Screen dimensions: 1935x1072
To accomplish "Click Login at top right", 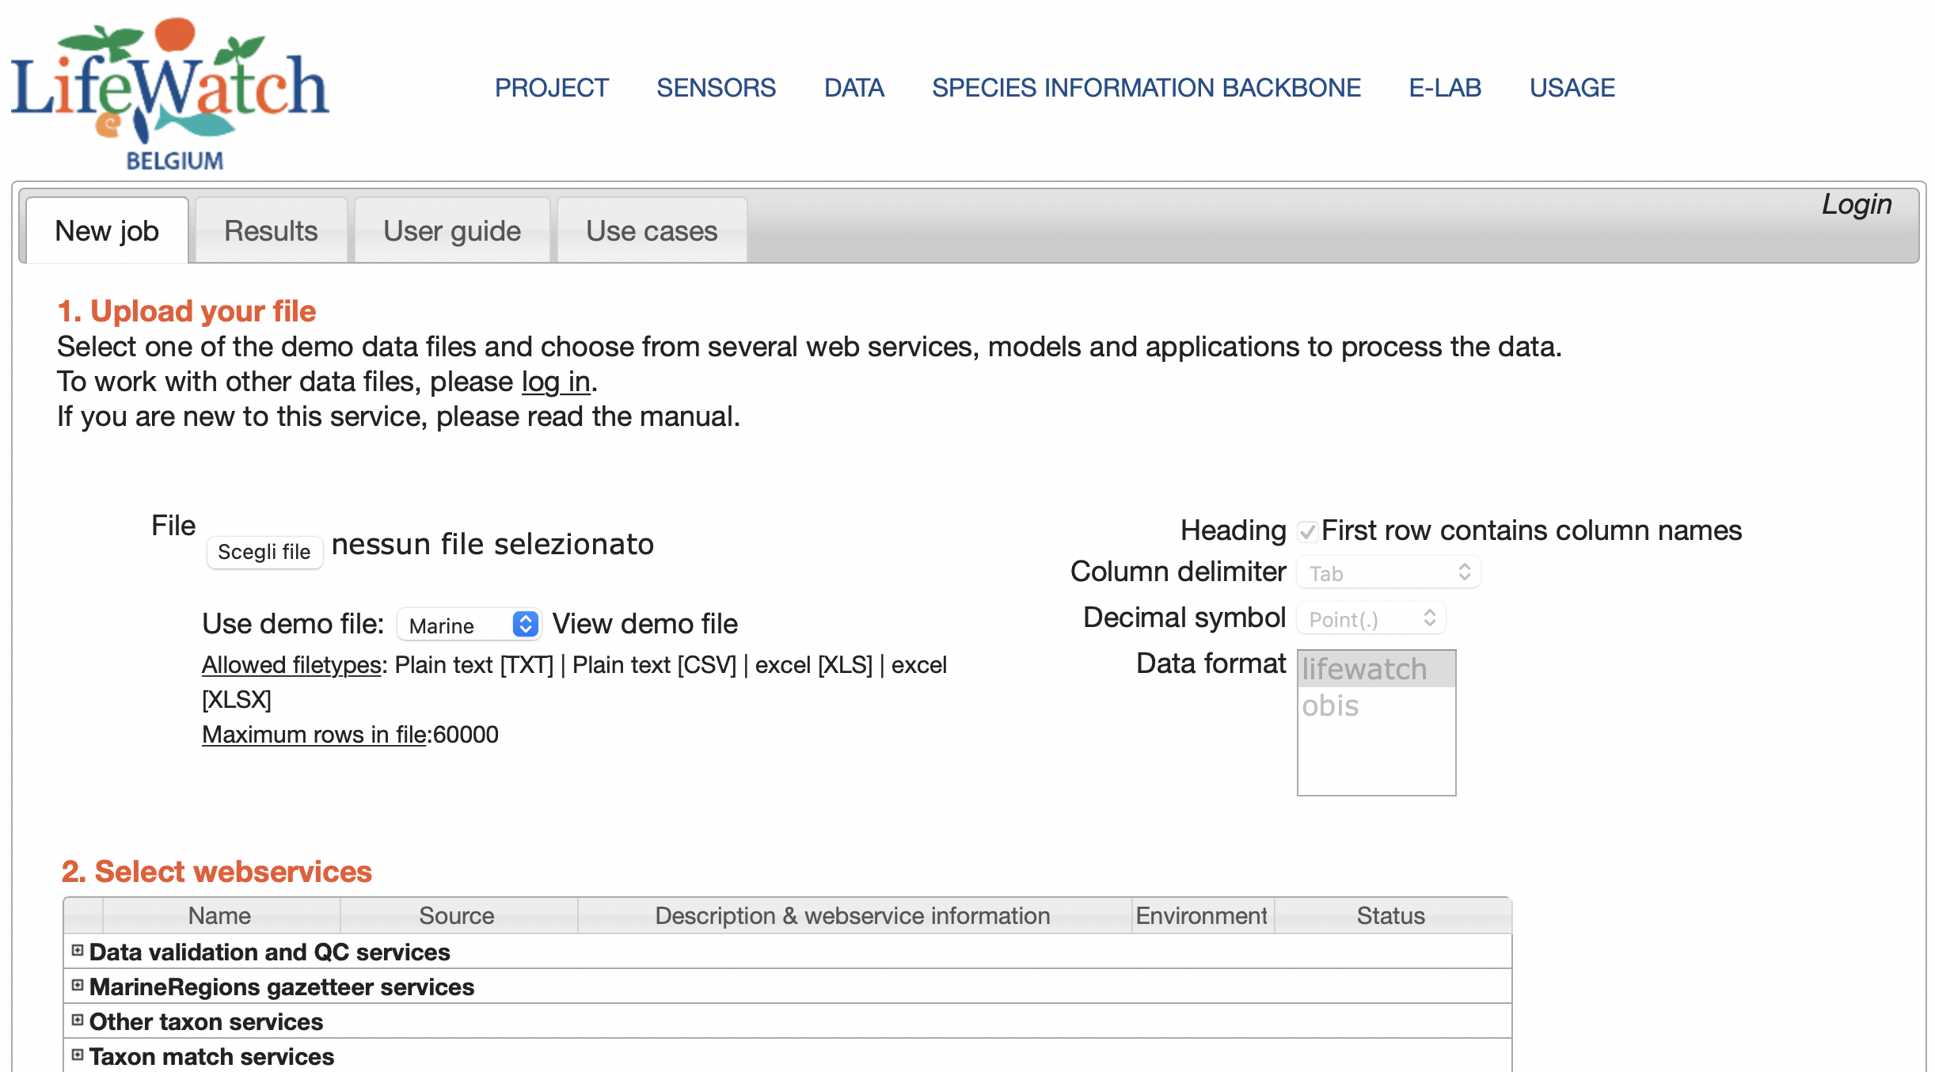I will click(x=1857, y=204).
